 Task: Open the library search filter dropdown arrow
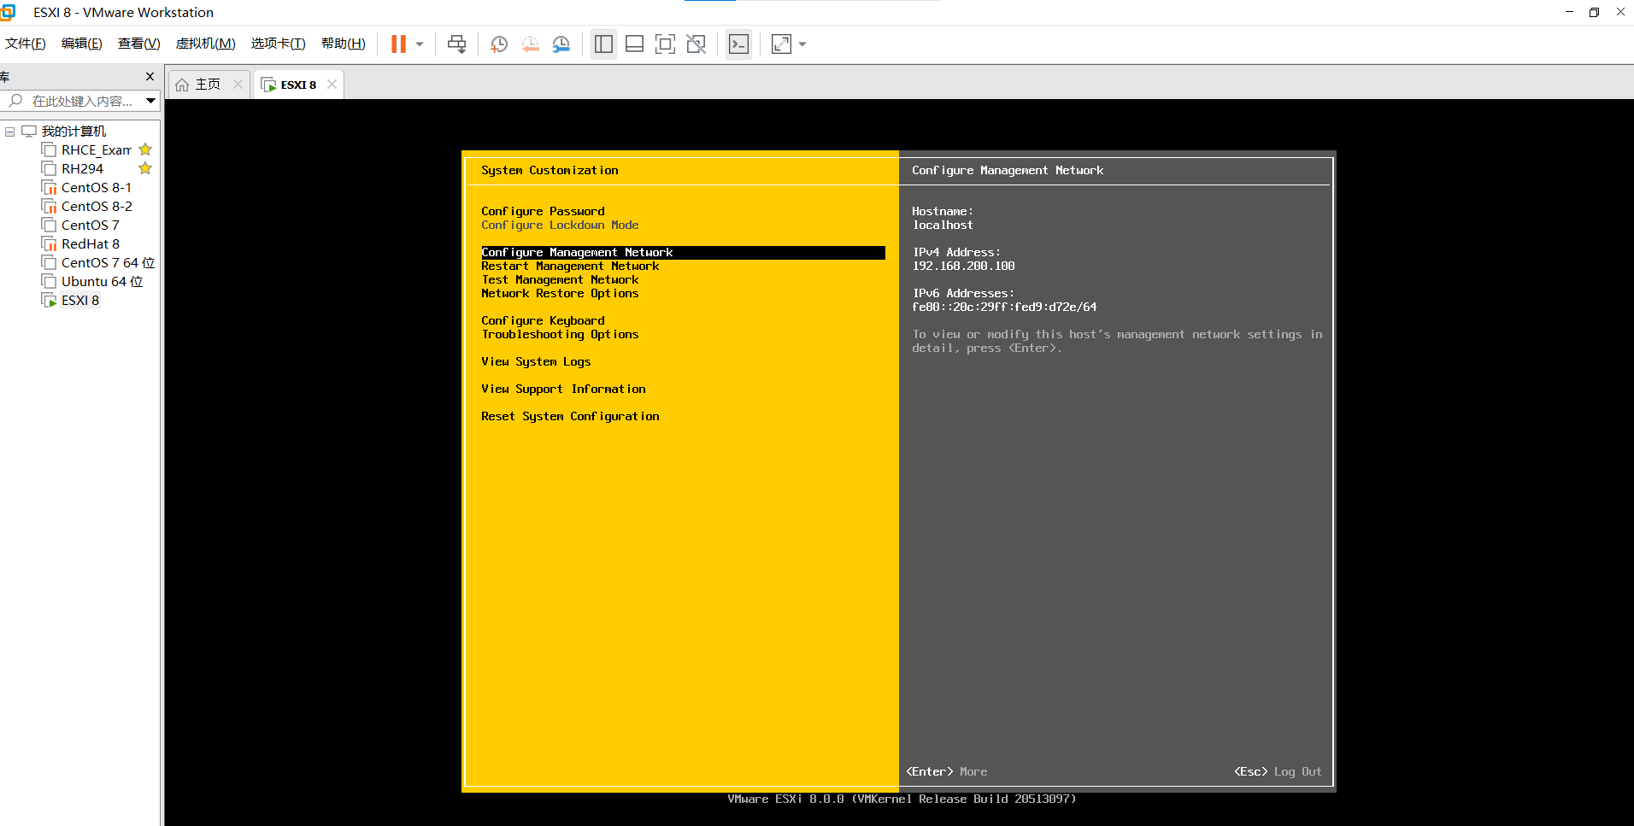[x=150, y=101]
